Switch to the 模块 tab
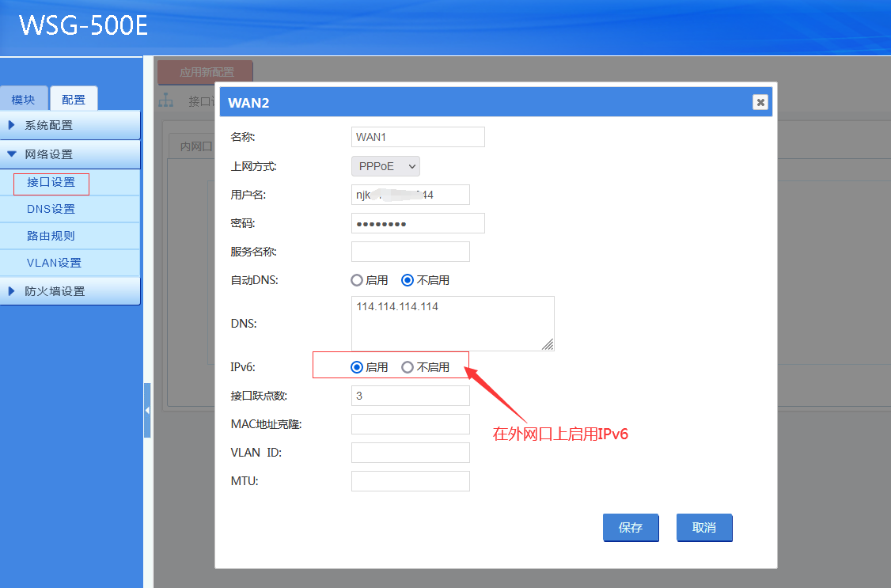The height and width of the screenshot is (588, 891). coord(24,100)
